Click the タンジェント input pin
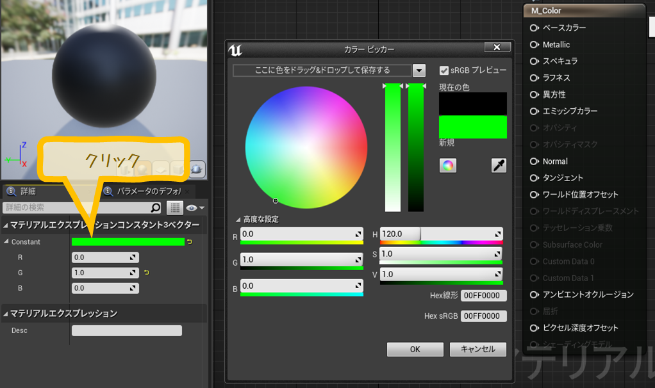 (x=535, y=178)
